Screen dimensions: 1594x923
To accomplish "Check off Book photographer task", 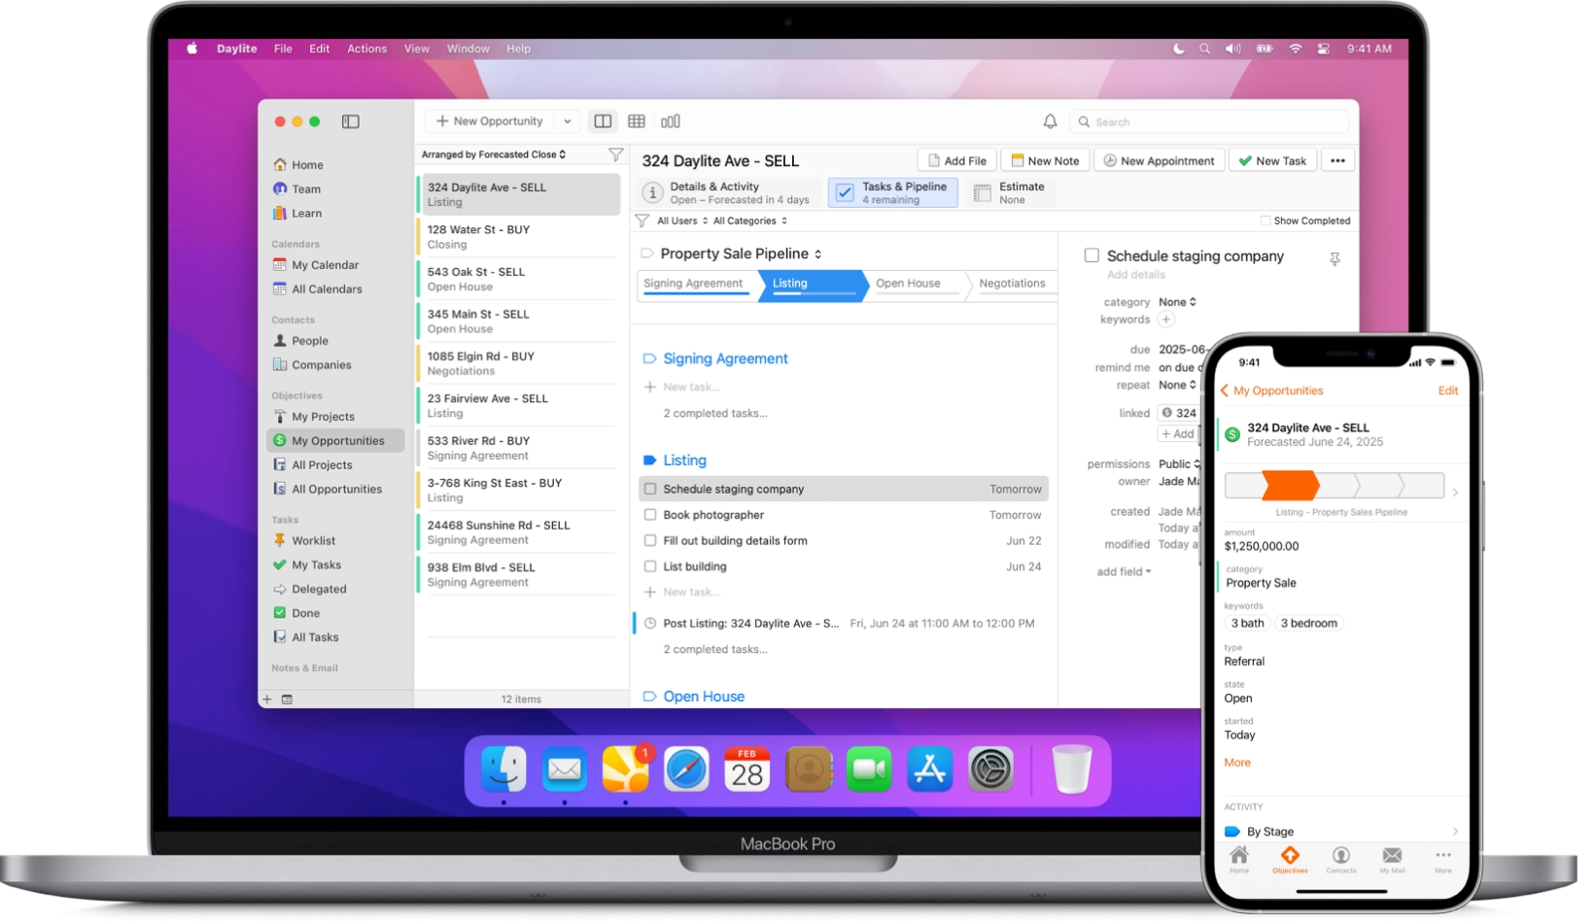I will click(x=650, y=515).
